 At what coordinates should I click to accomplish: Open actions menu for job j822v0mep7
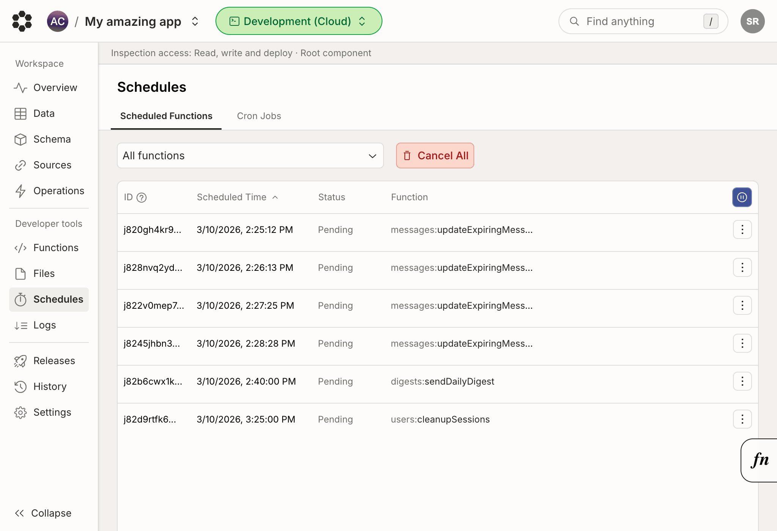pyautogui.click(x=742, y=305)
